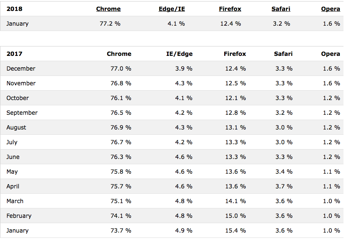
Task: Open the underlined Opera link in 2018 header
Action: point(330,9)
